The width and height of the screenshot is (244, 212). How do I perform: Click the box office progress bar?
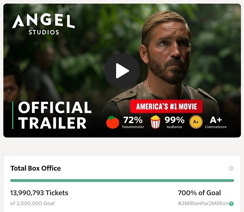(x=122, y=180)
